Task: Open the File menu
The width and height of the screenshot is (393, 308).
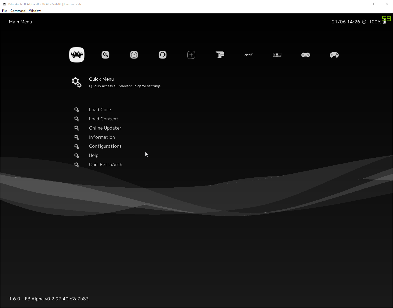Action: (x=4, y=11)
